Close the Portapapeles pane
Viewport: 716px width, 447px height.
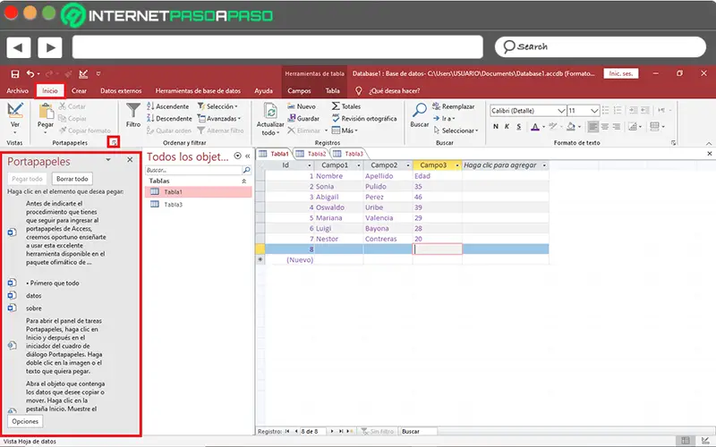130,160
